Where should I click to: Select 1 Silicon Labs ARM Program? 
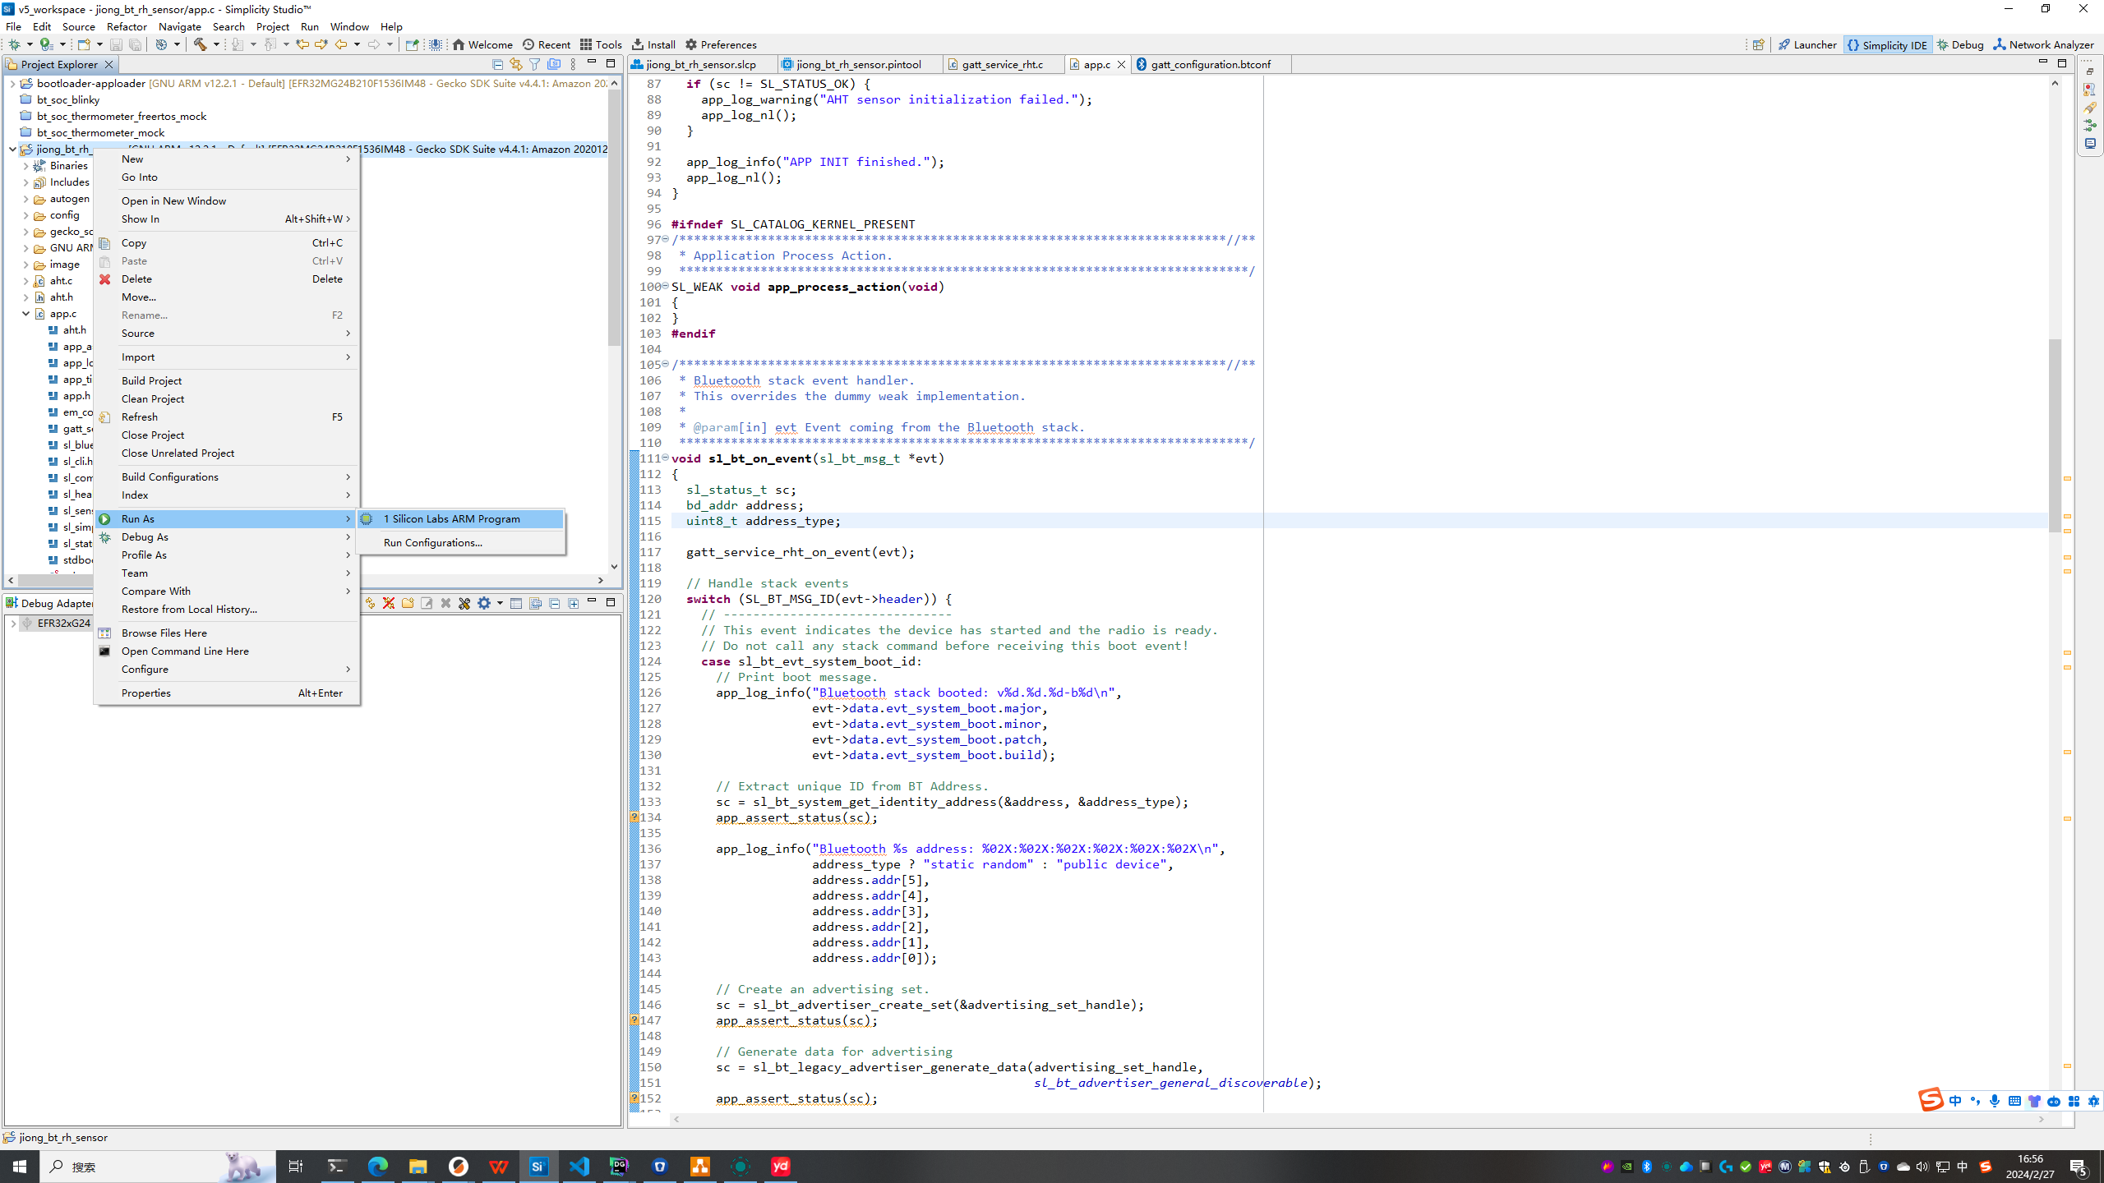[x=460, y=518]
